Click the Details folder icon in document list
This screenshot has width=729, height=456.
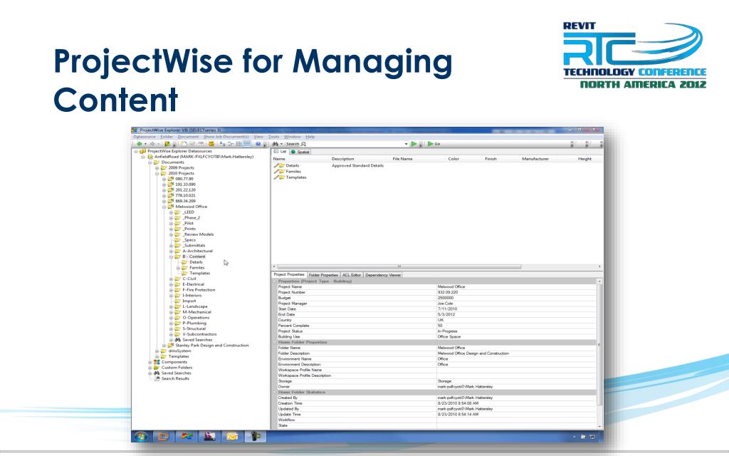(x=279, y=165)
